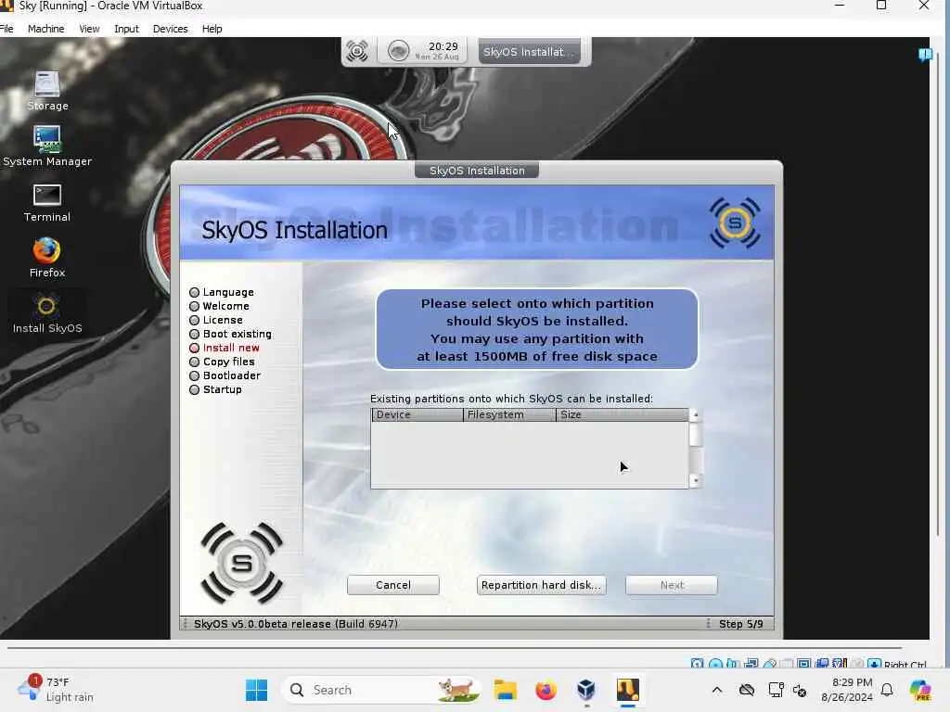The image size is (950, 712).
Task: Open the notifications bell icon
Action: pyautogui.click(x=887, y=690)
